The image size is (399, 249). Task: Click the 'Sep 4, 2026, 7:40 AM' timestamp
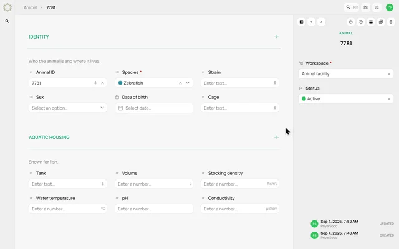pos(339,233)
